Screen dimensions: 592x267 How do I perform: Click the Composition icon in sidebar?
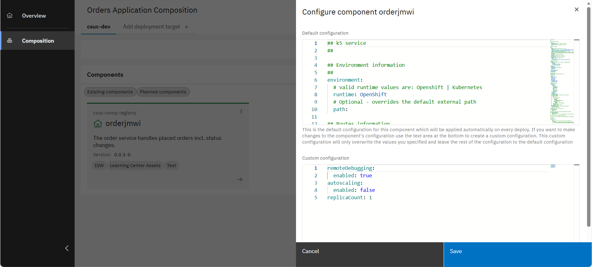[x=10, y=41]
